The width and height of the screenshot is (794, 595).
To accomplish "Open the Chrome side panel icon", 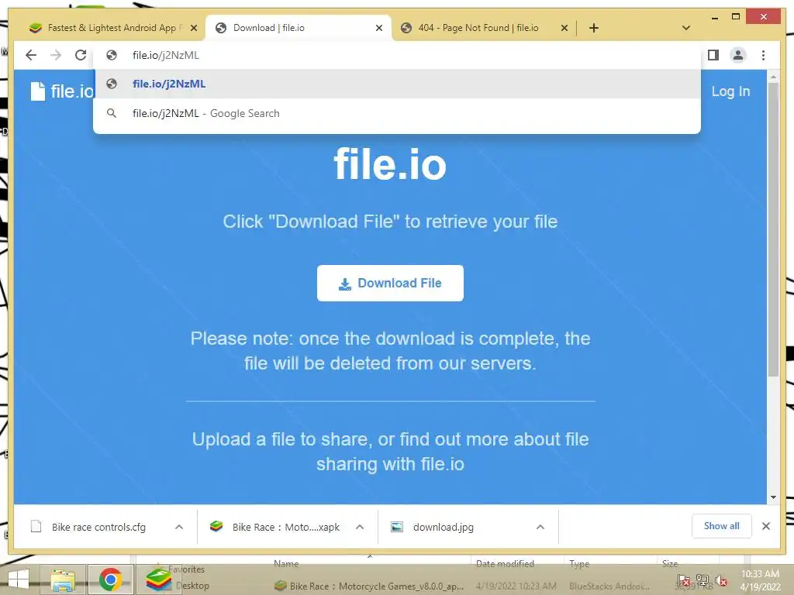I will tap(713, 55).
